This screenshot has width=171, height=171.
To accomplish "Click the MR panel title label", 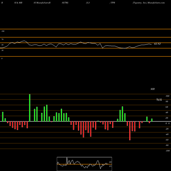I will tap(153, 89).
